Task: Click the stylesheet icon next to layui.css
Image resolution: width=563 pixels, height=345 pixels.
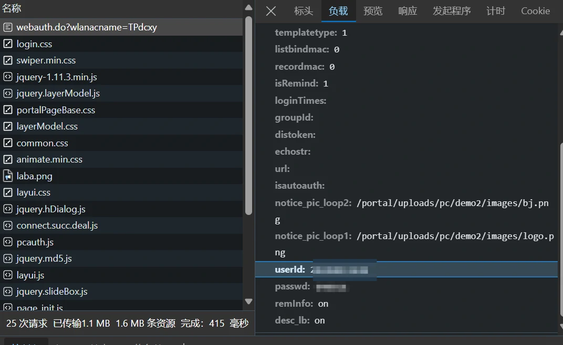Action: coord(8,192)
